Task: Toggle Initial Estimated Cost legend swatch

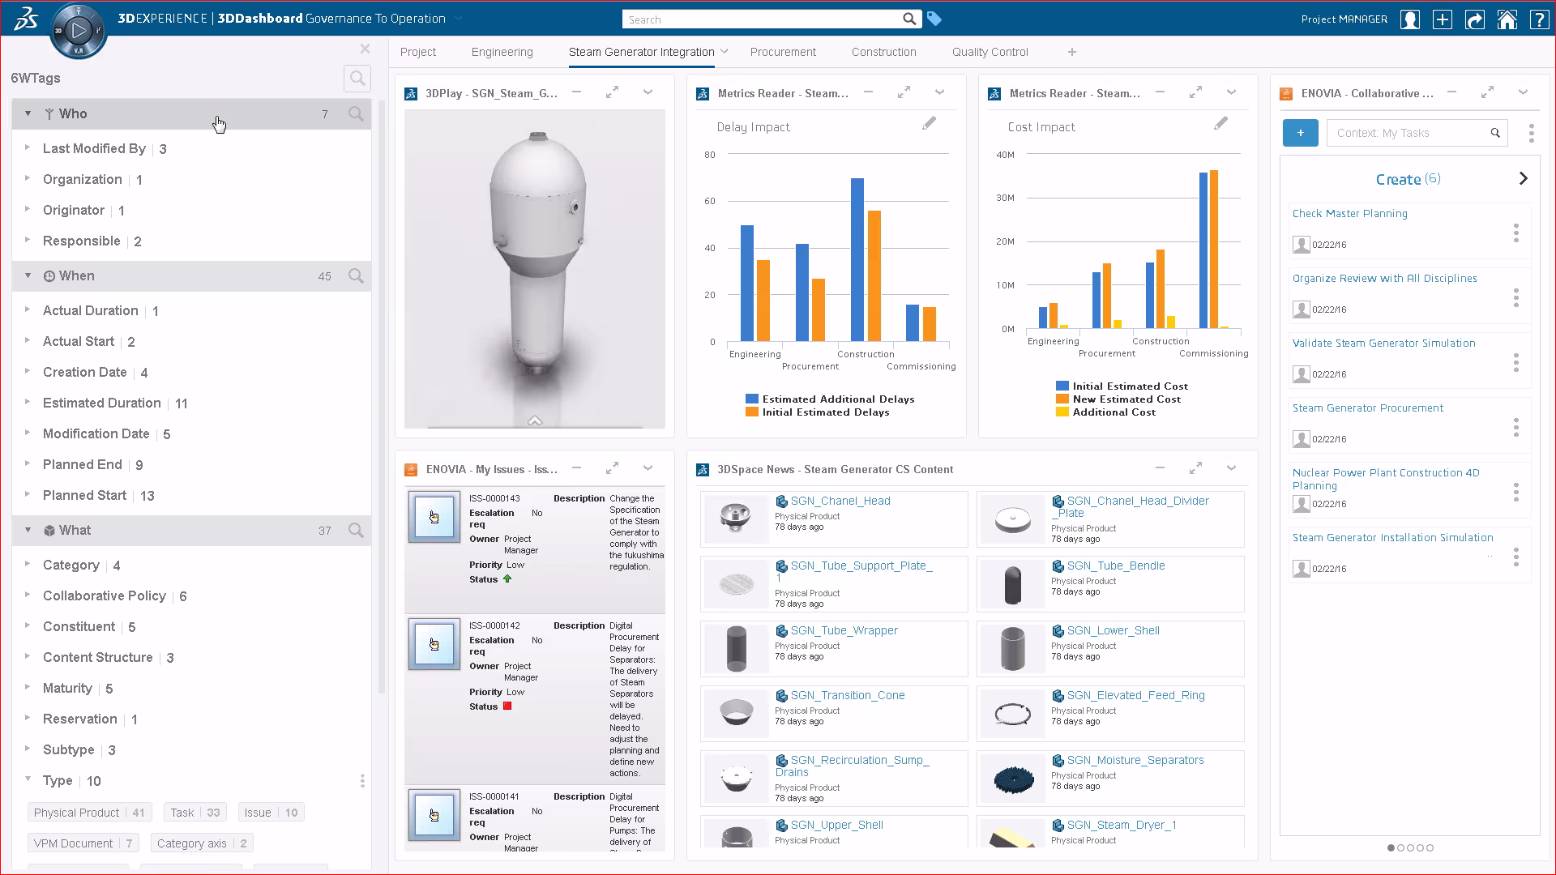Action: [1062, 386]
